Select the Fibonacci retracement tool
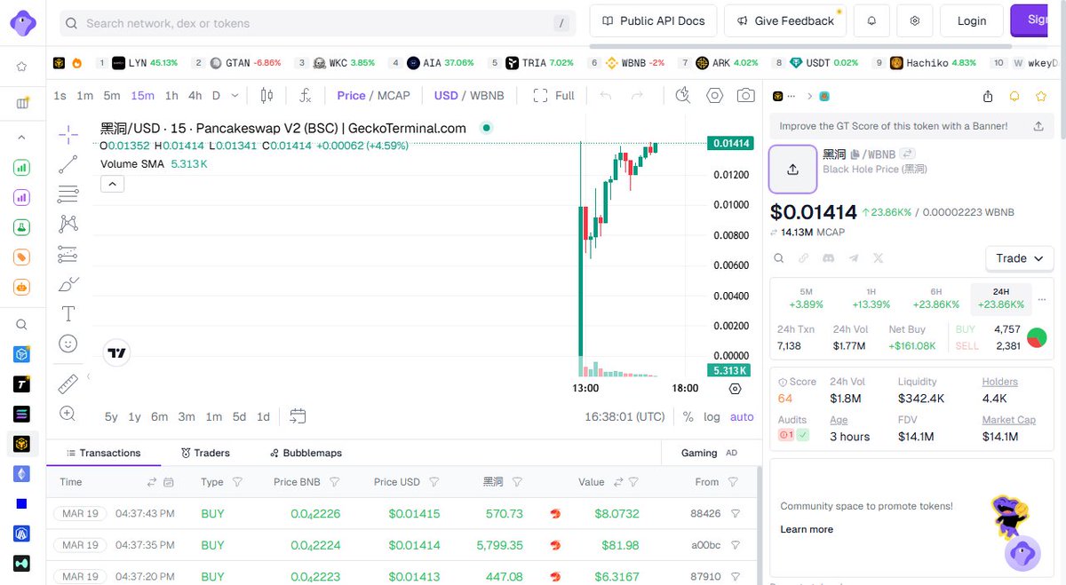Screen dimensions: 1066x585 [68, 194]
